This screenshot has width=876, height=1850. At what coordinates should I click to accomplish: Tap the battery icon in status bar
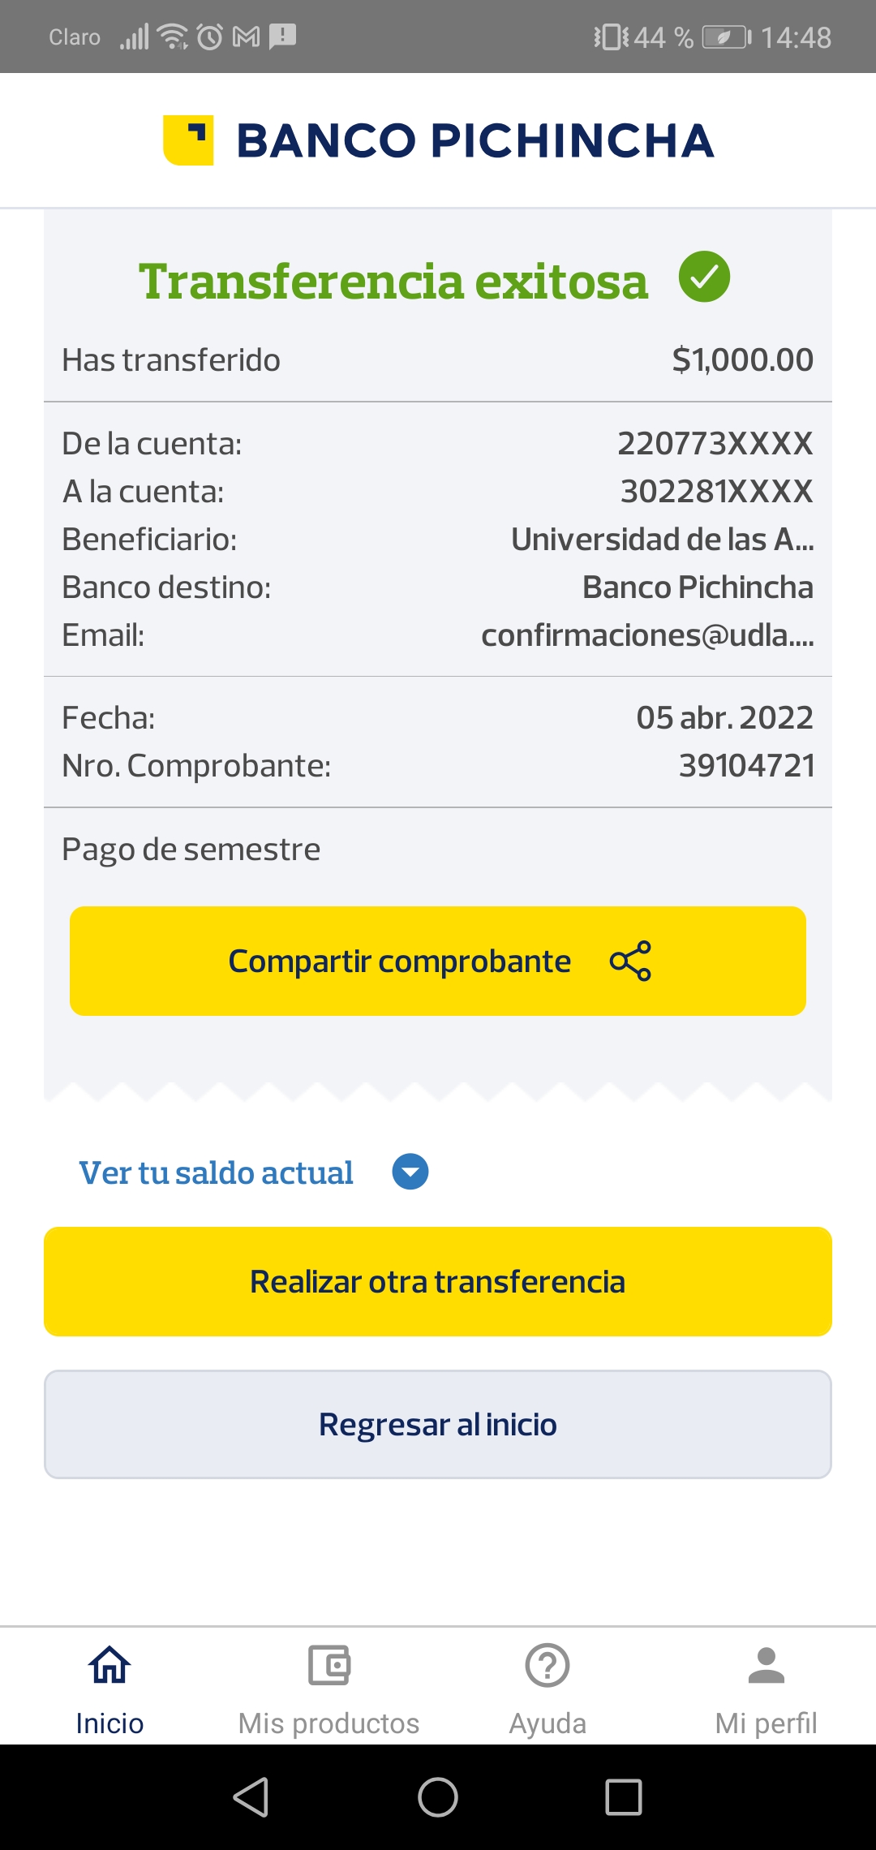(x=726, y=37)
